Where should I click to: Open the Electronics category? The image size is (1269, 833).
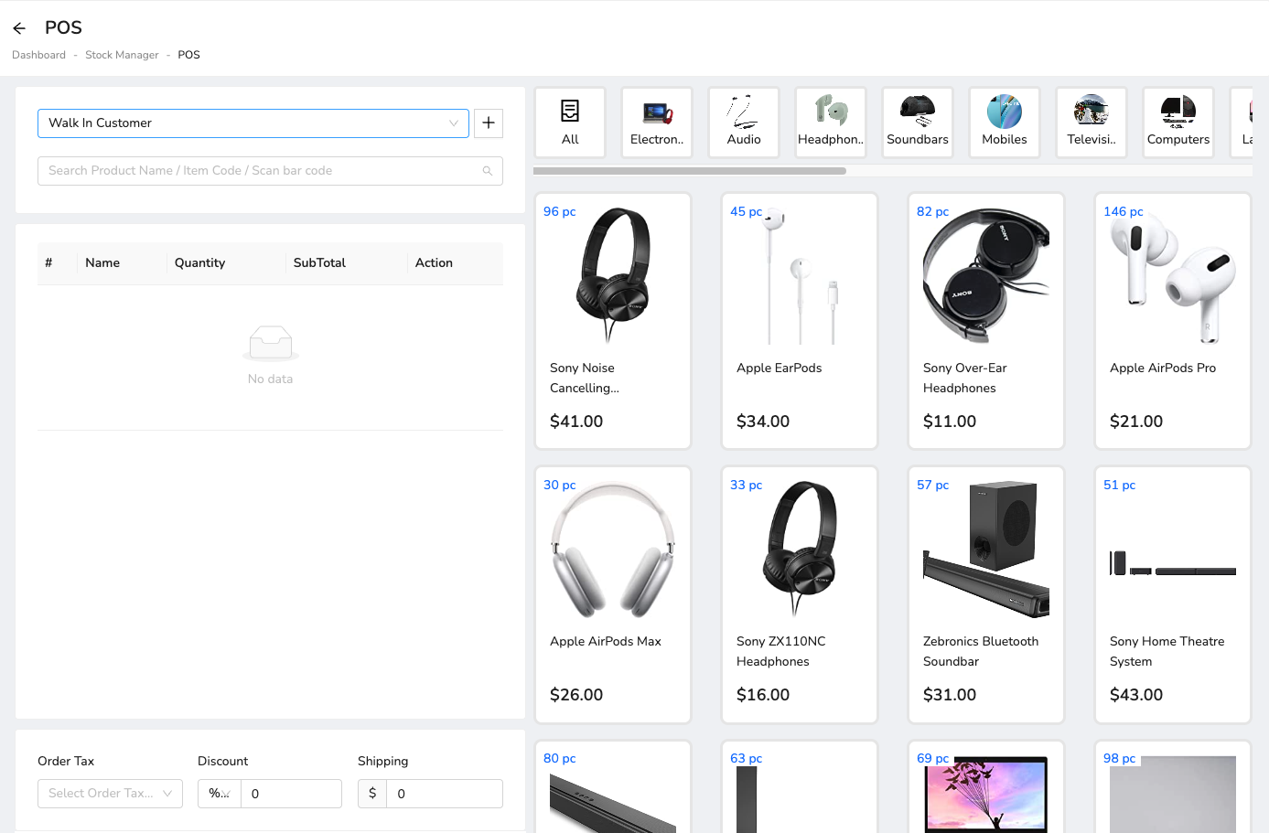point(657,123)
